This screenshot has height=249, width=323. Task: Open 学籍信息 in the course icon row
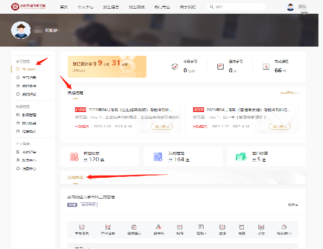coord(82,230)
